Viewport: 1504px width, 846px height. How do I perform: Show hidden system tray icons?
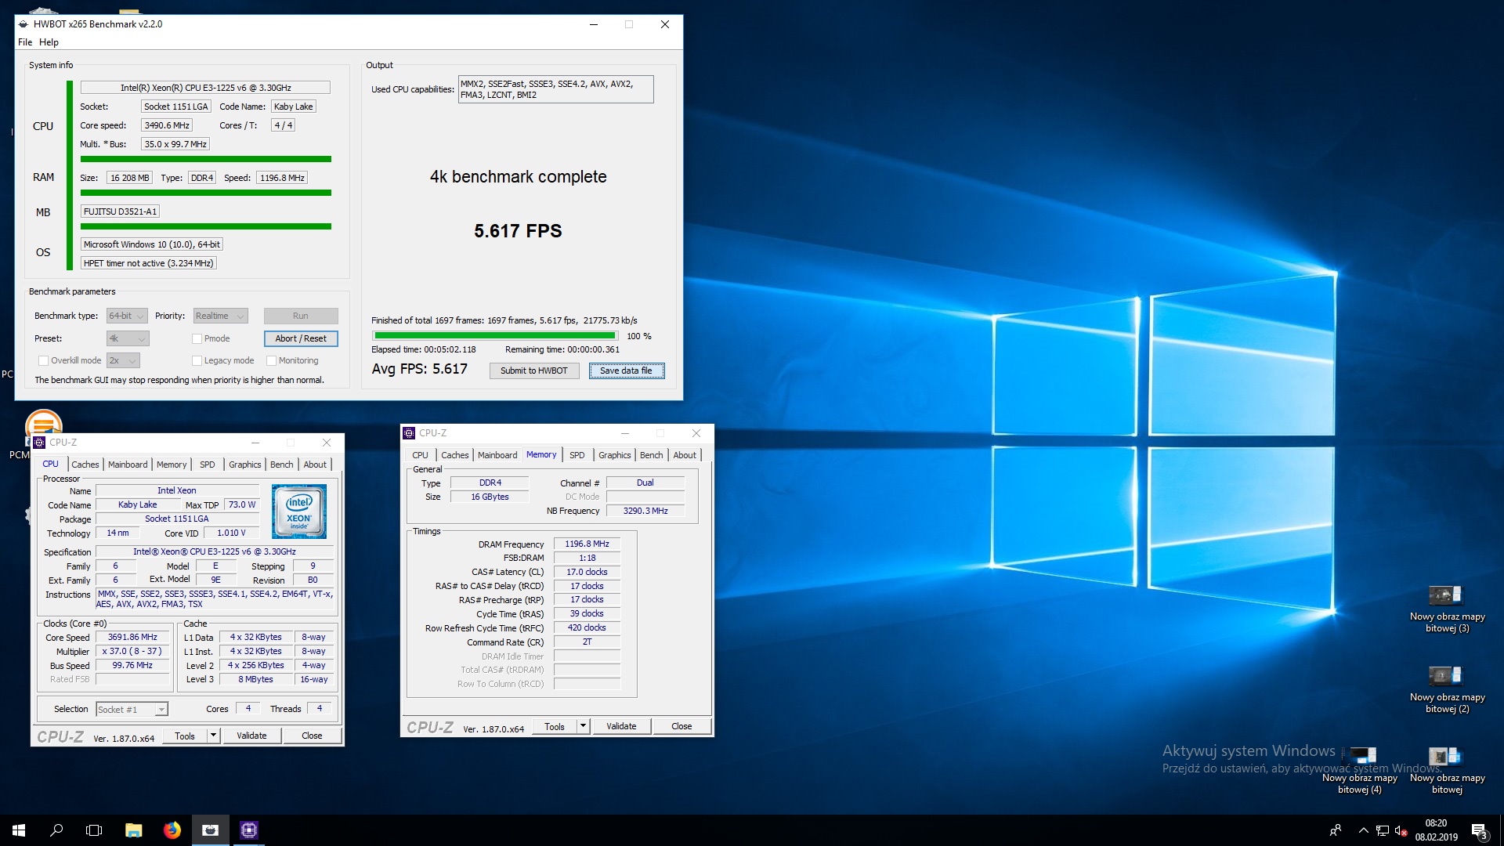tap(1364, 830)
